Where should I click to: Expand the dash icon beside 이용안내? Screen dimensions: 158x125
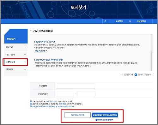[25, 47]
